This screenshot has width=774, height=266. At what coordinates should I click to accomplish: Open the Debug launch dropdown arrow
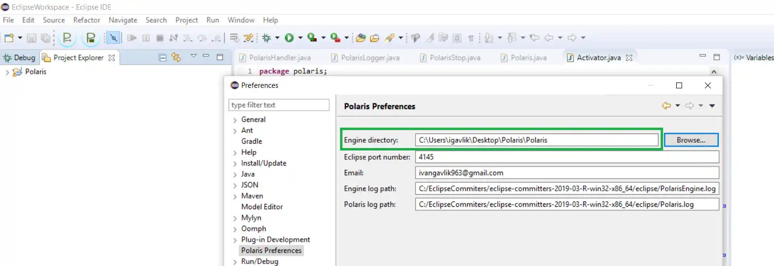tap(277, 38)
